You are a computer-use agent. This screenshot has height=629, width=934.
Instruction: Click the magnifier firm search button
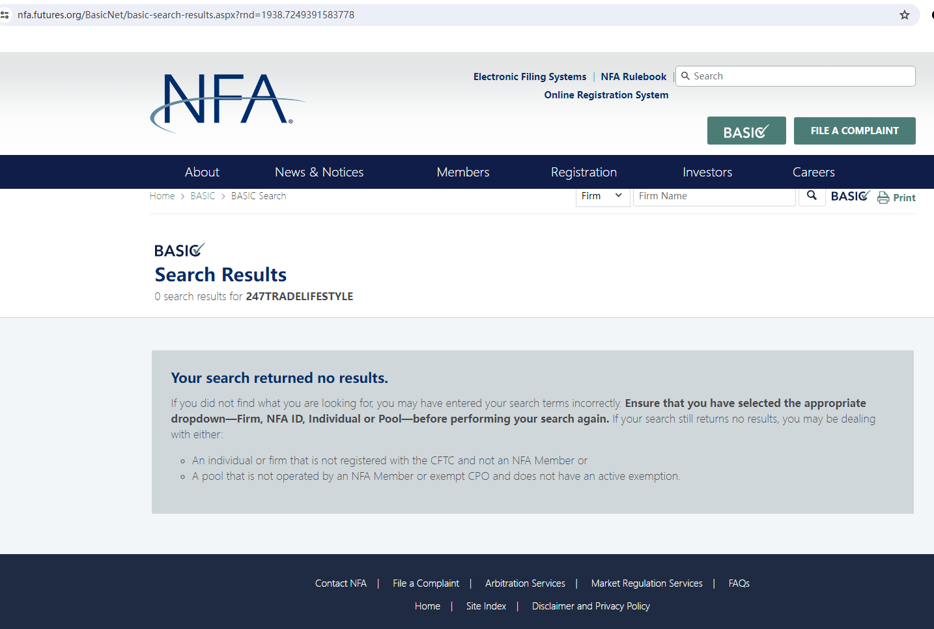[812, 195]
